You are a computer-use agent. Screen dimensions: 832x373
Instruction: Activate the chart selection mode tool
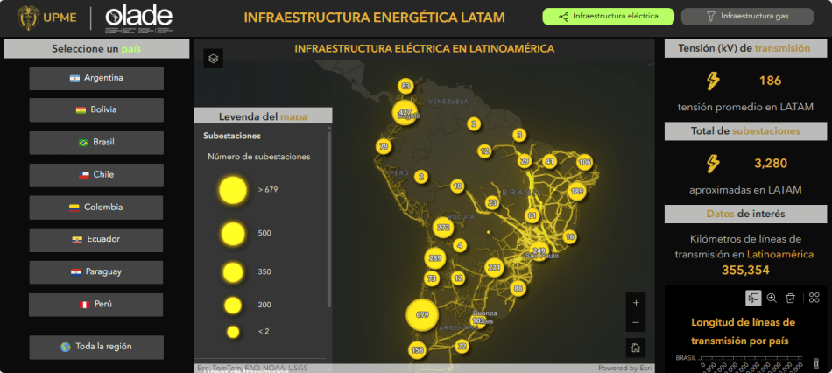(x=753, y=298)
